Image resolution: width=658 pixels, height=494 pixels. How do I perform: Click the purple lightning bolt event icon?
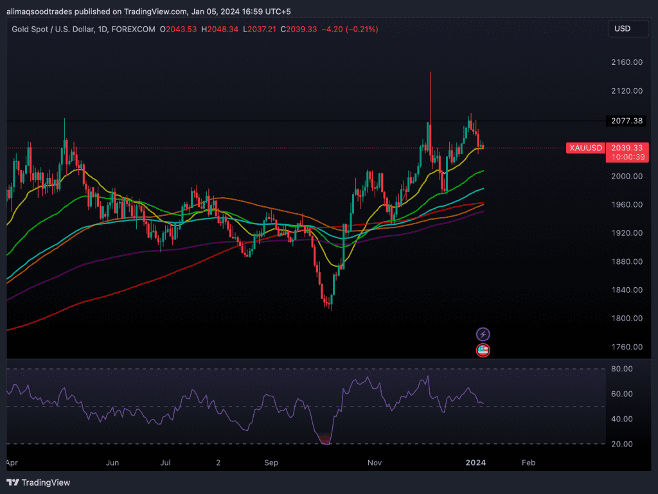[483, 334]
